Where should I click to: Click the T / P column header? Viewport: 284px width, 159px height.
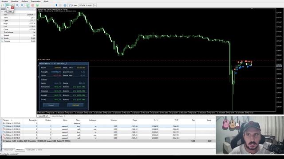[x=177, y=120]
